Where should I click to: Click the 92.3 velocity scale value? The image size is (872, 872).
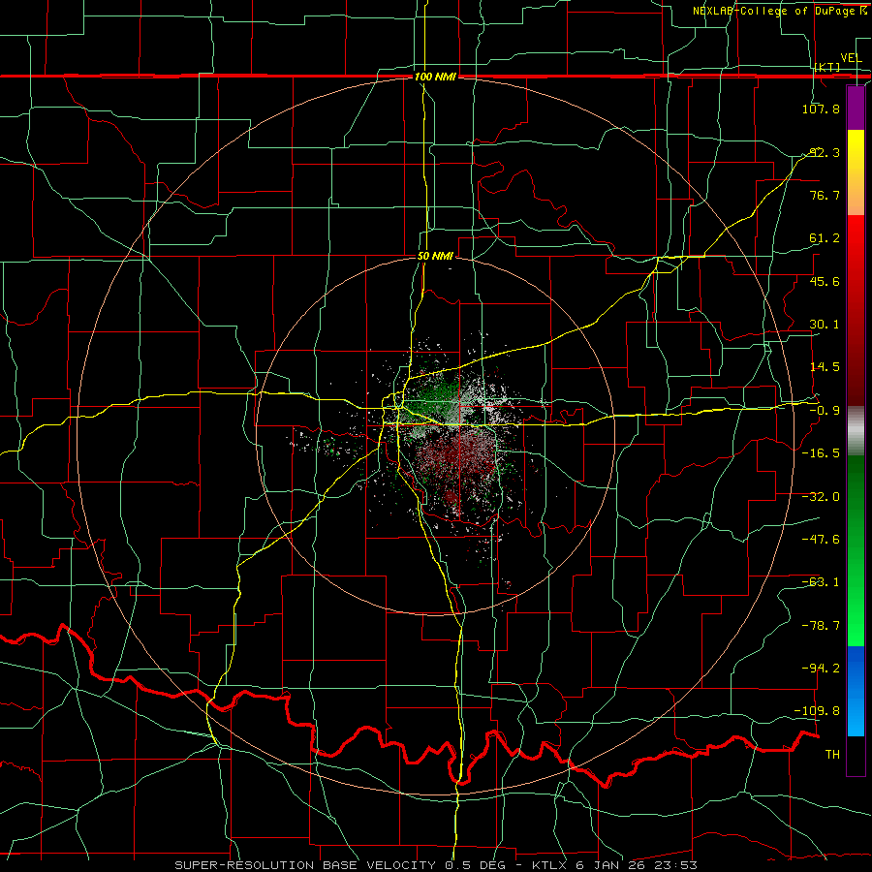pos(825,152)
